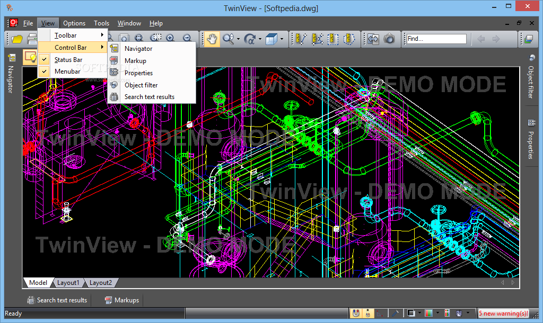Click the Zoom magnifier tool
The image size is (543, 323).
228,39
